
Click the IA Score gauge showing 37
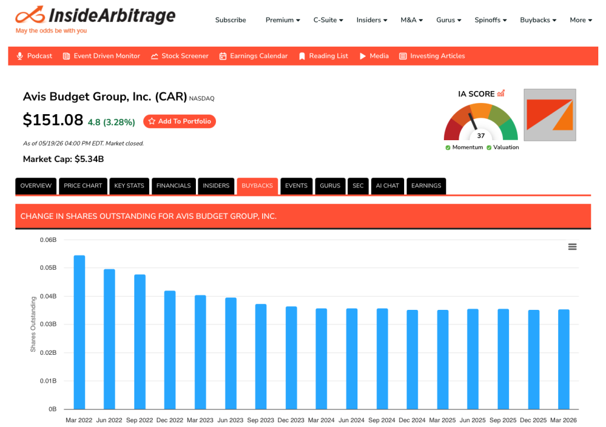(x=481, y=122)
